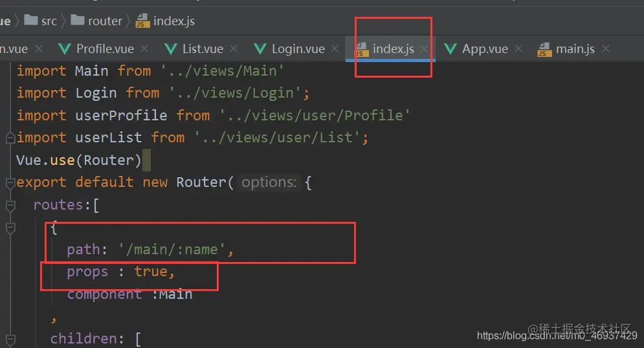Click the Vue icon on Login.vue tab
Image resolution: width=644 pixels, height=348 pixels.
click(260, 49)
